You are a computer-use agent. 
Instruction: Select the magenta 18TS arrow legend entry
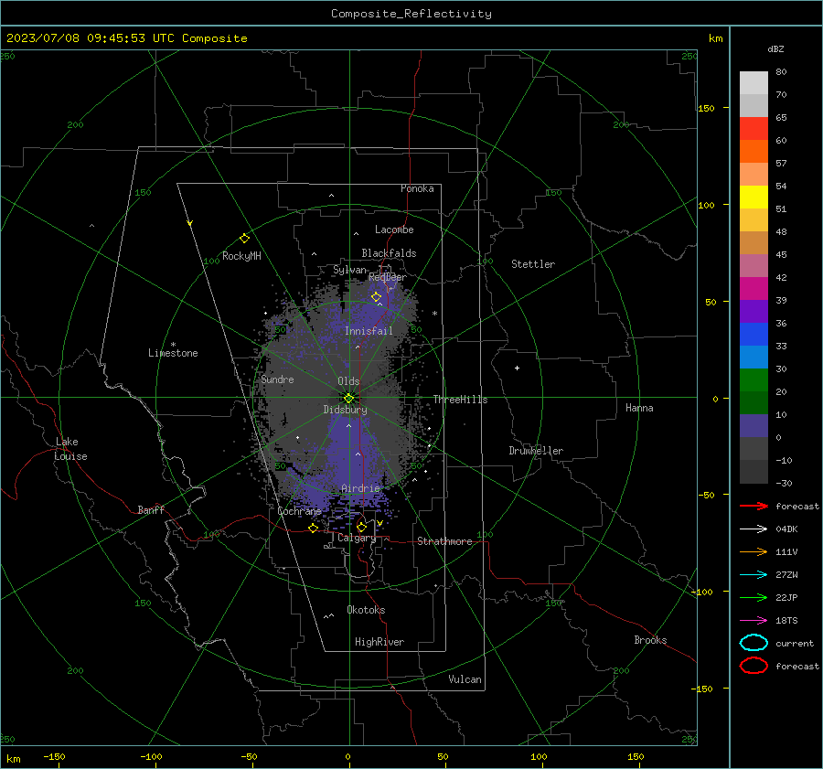pos(754,621)
